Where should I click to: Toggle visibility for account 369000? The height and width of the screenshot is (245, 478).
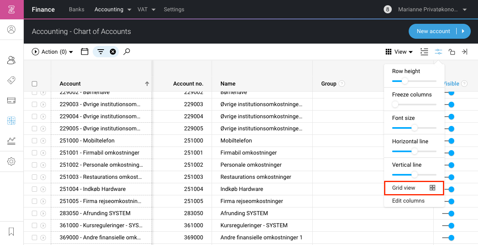coord(449,238)
